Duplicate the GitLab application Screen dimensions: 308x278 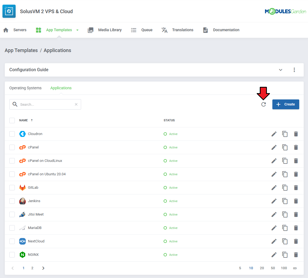[285, 188]
